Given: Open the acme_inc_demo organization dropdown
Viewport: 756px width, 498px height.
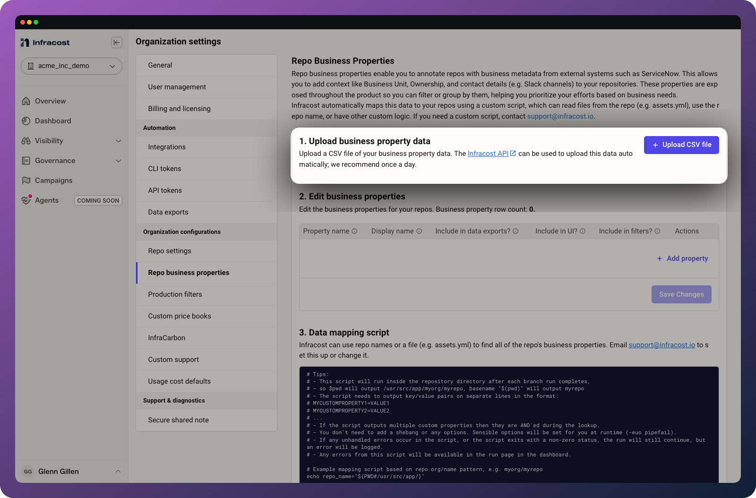Looking at the screenshot, I should click(x=71, y=66).
